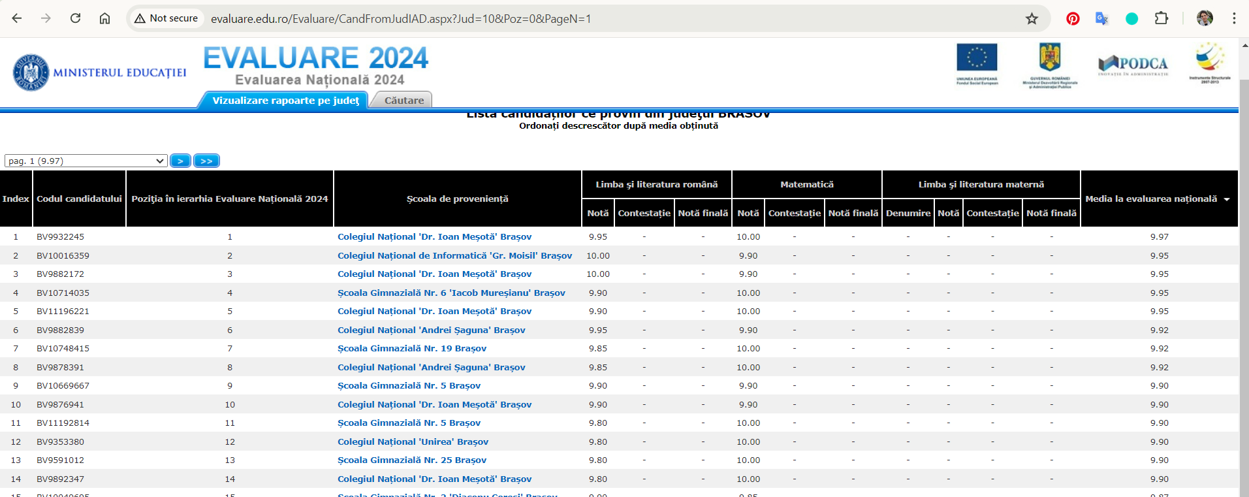
Task: Open the Chrome three-dot menu
Action: pyautogui.click(x=1234, y=18)
